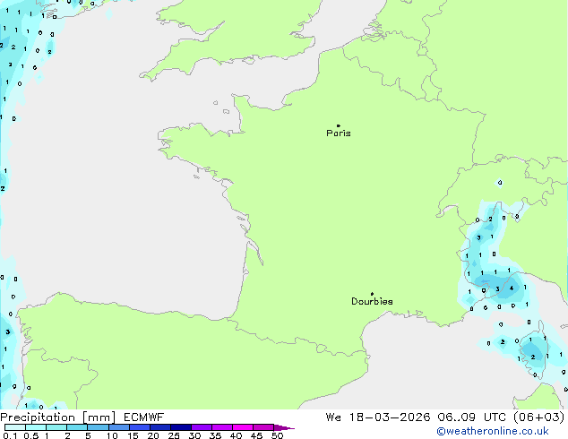Click the legend label '25'

coord(174,435)
